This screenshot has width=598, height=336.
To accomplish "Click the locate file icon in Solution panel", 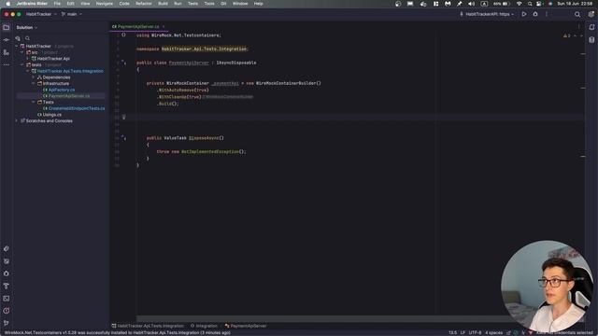I will tap(18, 38).
